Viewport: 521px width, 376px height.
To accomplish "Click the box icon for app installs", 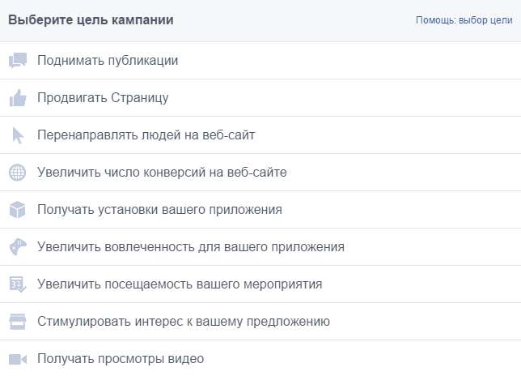I will (18, 210).
